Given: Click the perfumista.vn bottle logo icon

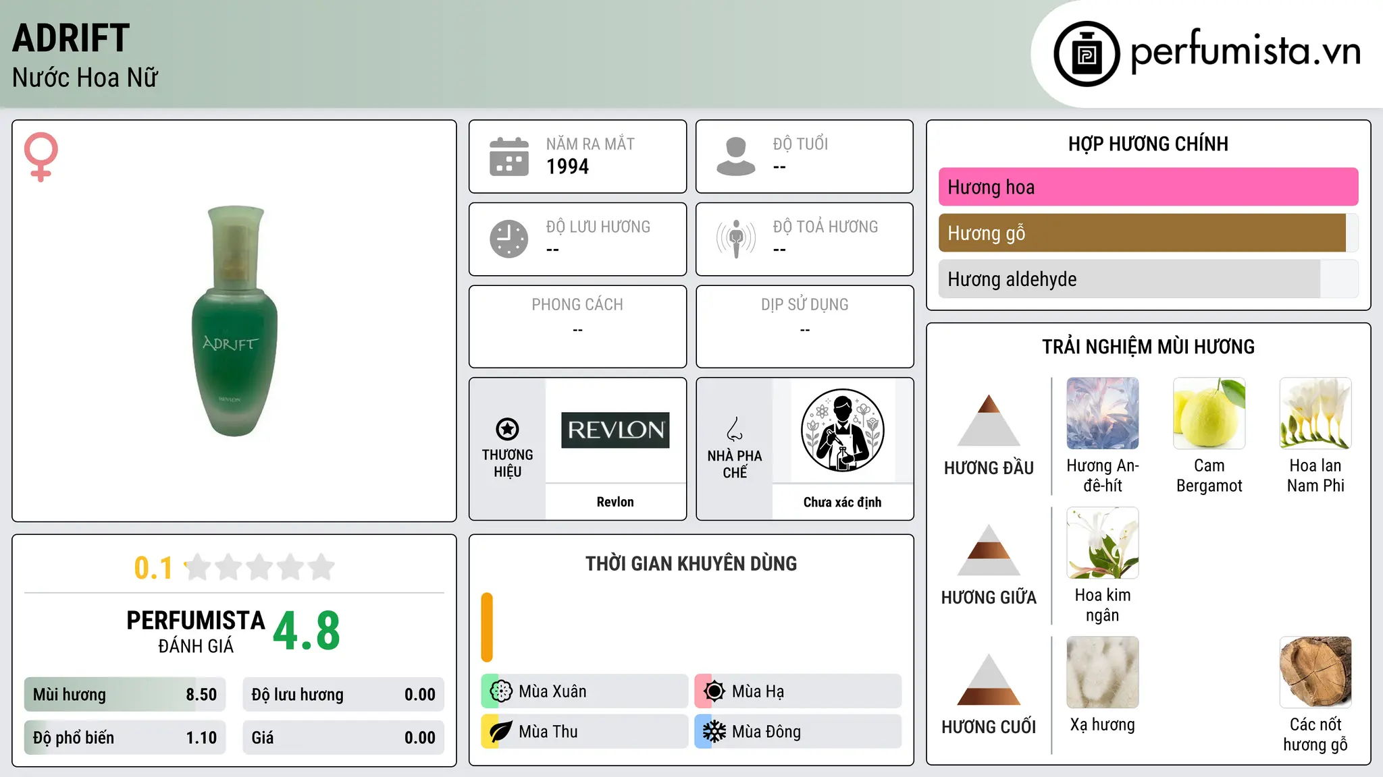Looking at the screenshot, I should click(1087, 54).
